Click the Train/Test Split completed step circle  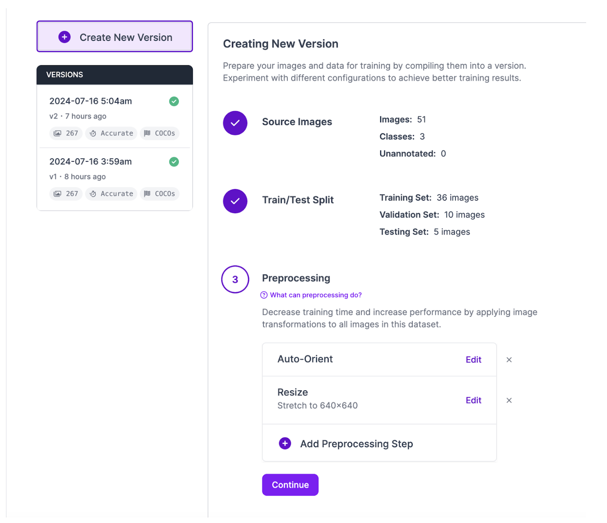(x=235, y=201)
